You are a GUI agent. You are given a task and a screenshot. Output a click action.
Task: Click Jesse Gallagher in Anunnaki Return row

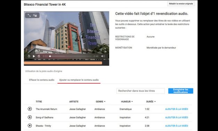78,109
